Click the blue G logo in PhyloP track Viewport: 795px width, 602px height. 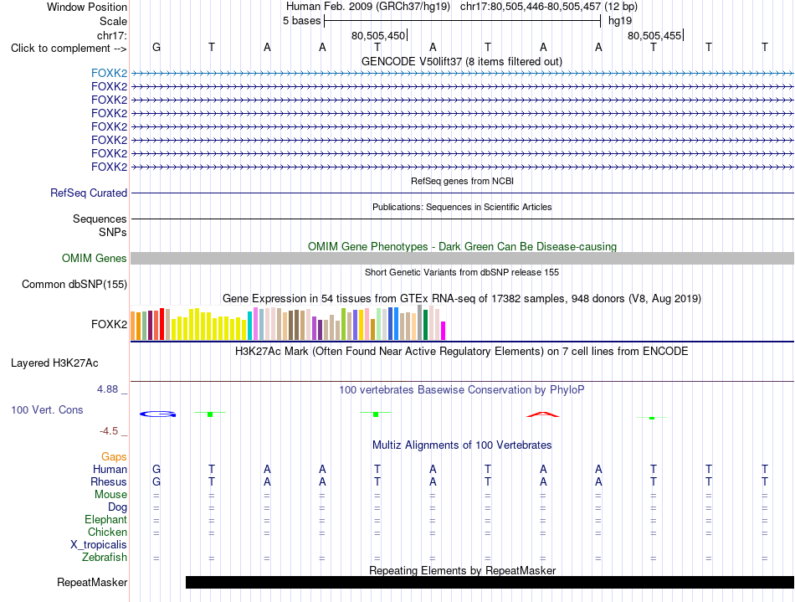[x=157, y=414]
